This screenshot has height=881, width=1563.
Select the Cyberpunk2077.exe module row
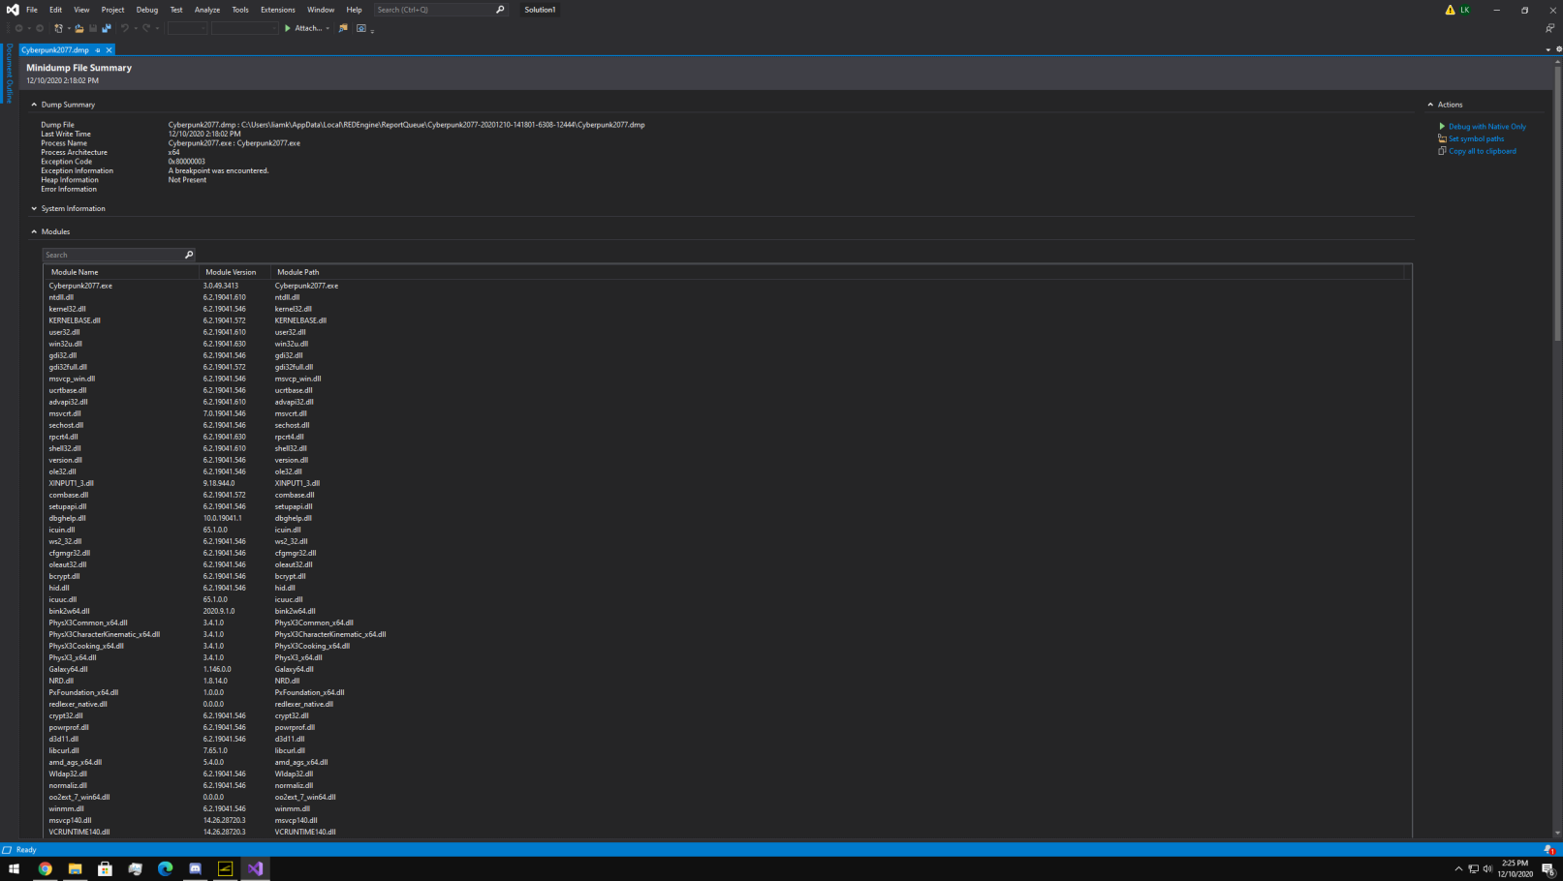pyautogui.click(x=727, y=286)
